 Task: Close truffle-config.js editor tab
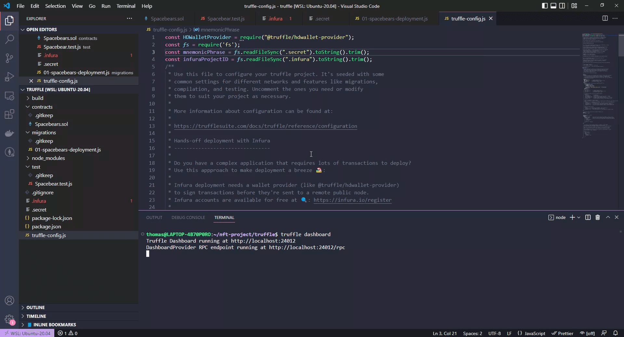pos(491,18)
